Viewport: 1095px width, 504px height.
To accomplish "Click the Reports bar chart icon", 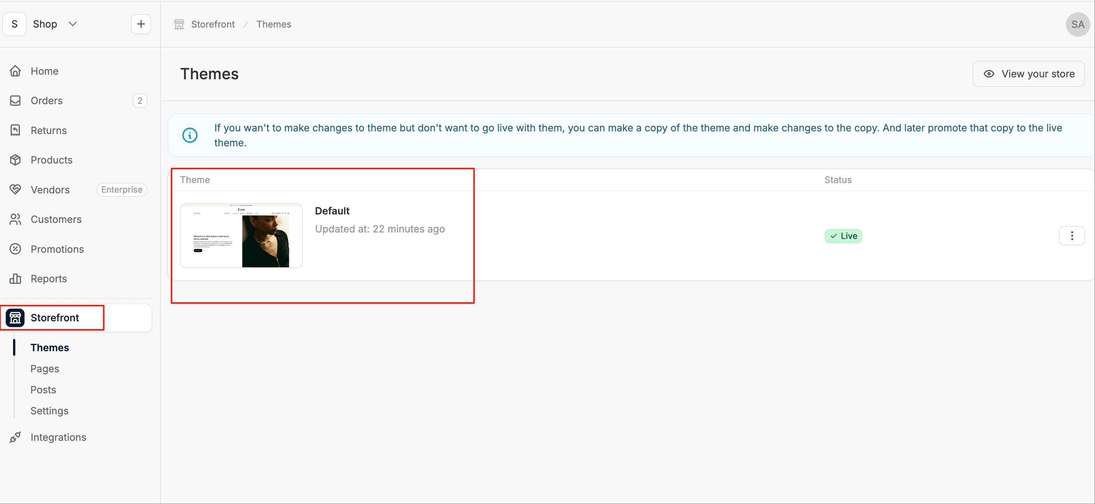I will point(15,279).
